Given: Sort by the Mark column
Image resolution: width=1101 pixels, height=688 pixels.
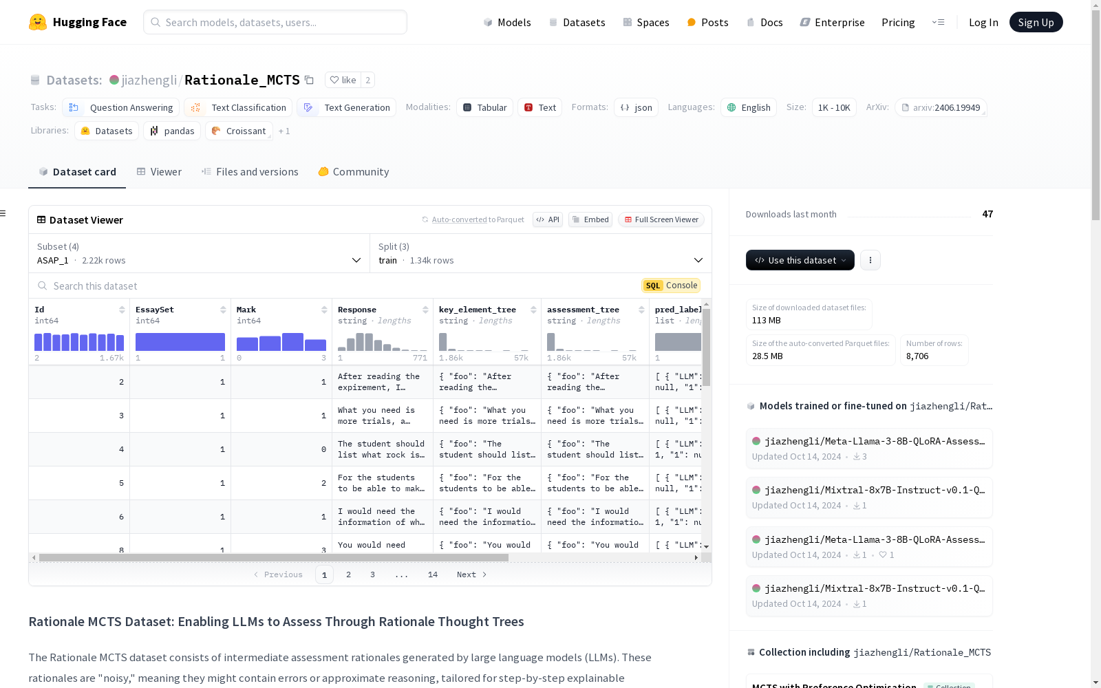Looking at the screenshot, I should pyautogui.click(x=324, y=310).
